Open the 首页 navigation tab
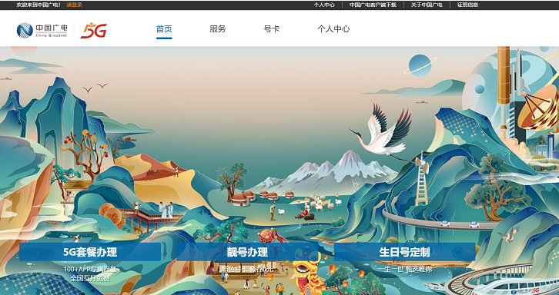Image resolution: width=559 pixels, height=295 pixels. (x=164, y=29)
